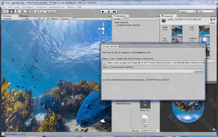Click the Top (+Y) face texture thumbnail

point(177,40)
